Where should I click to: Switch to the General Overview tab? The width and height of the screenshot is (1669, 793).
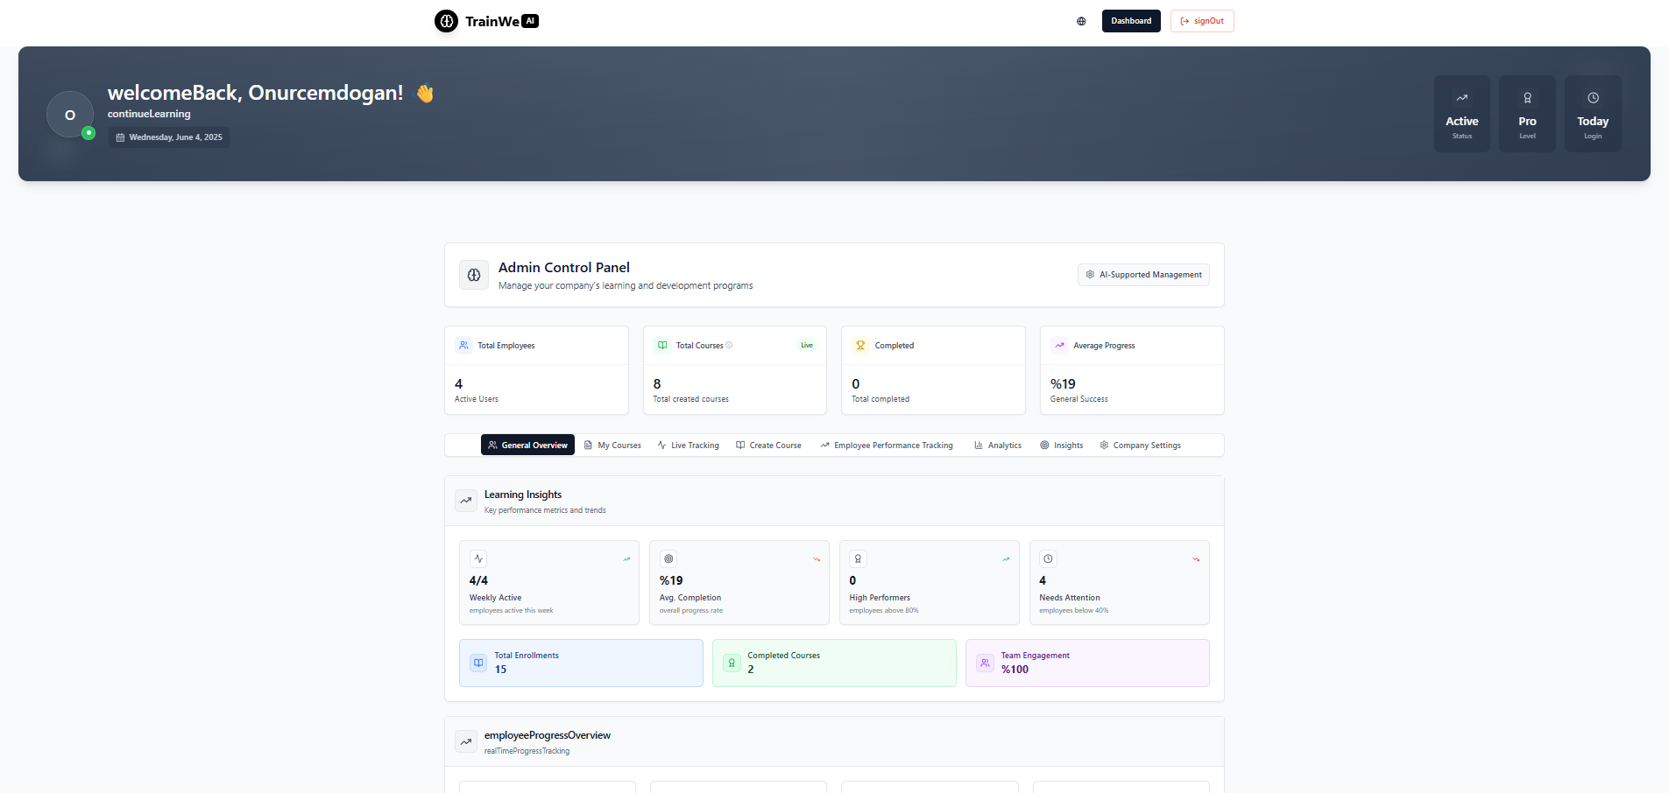[527, 446]
